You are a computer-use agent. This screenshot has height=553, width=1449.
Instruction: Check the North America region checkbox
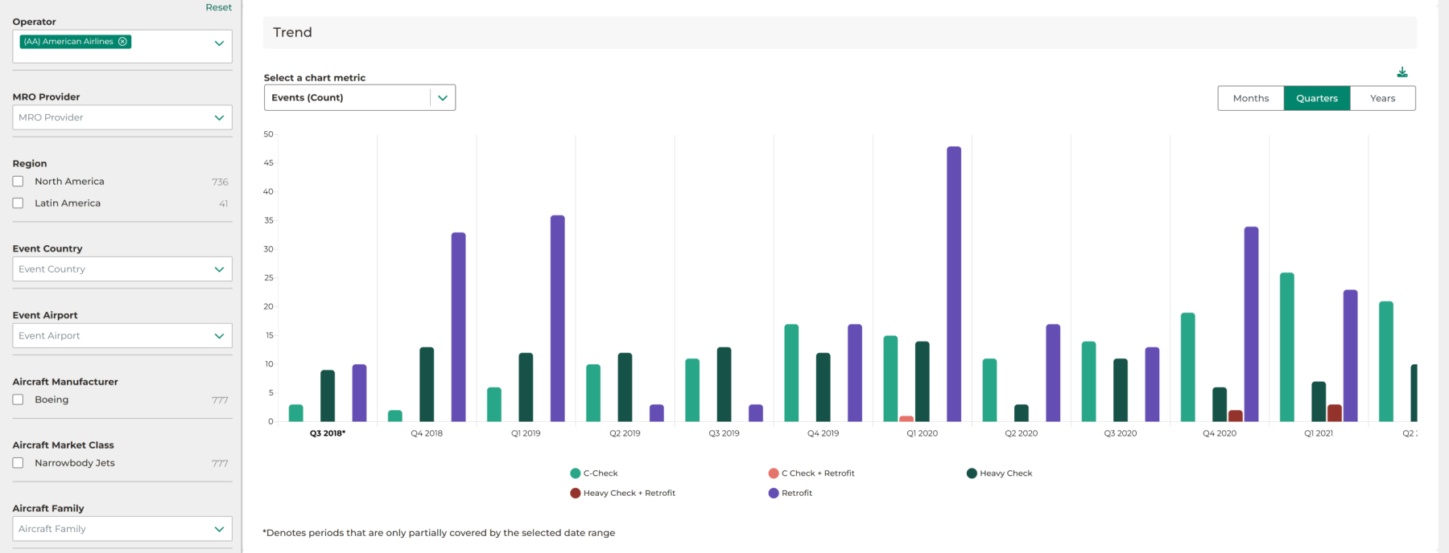(18, 182)
